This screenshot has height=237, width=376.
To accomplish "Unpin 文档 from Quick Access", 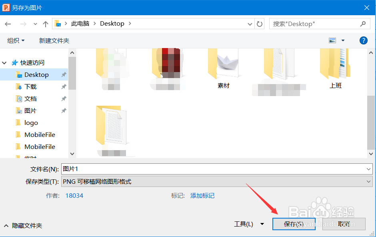I will (63, 98).
